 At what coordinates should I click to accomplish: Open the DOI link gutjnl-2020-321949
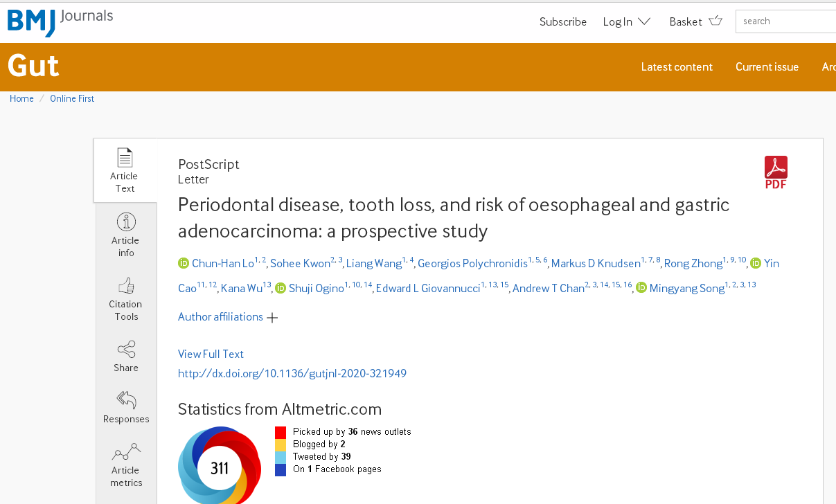(292, 373)
